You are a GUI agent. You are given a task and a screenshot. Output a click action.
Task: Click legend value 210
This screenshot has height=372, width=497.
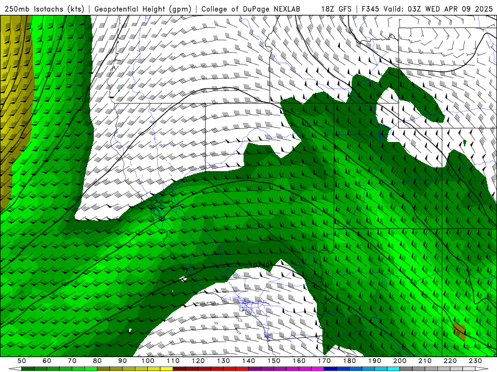(425, 361)
